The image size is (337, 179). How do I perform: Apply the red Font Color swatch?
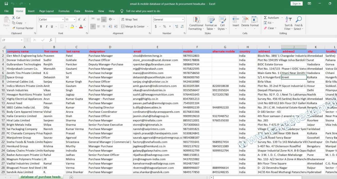click(81, 26)
